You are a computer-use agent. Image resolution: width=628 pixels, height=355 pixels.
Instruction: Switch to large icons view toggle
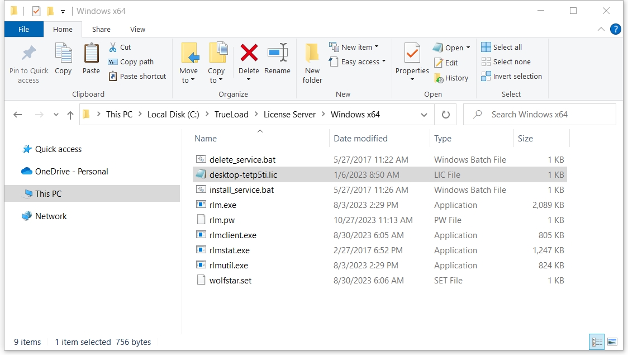pos(612,342)
